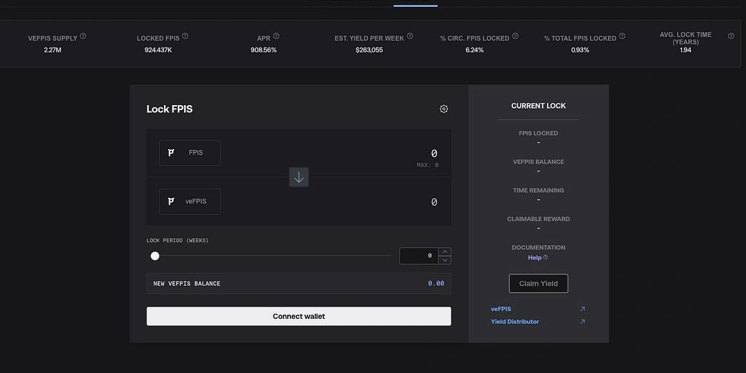
Task: Select the veFPIS token button
Action: [x=190, y=201]
